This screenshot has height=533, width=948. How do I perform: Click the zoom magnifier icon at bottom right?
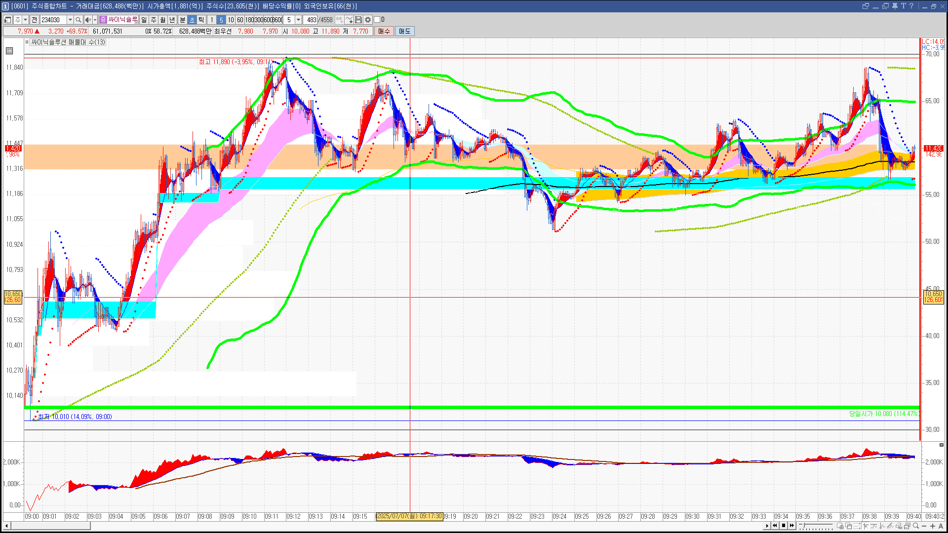click(x=916, y=526)
